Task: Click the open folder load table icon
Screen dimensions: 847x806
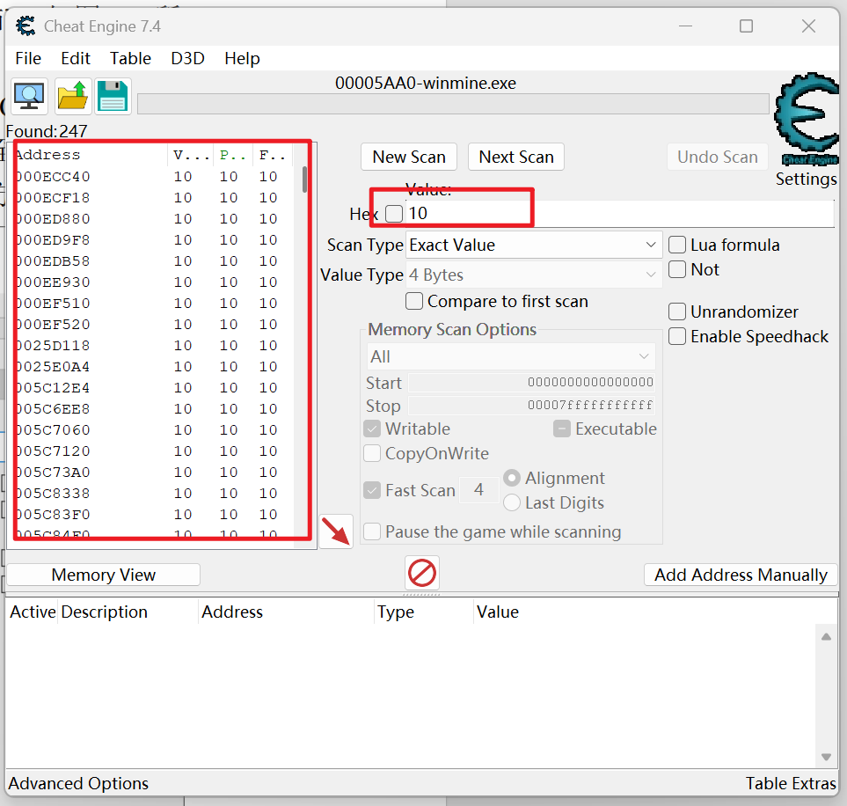Action: tap(72, 97)
